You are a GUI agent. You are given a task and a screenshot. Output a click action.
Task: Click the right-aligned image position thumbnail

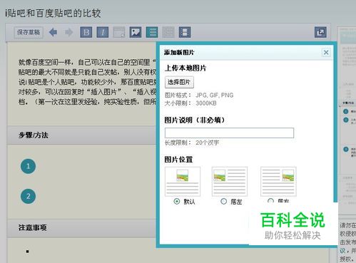pyautogui.click(x=278, y=182)
